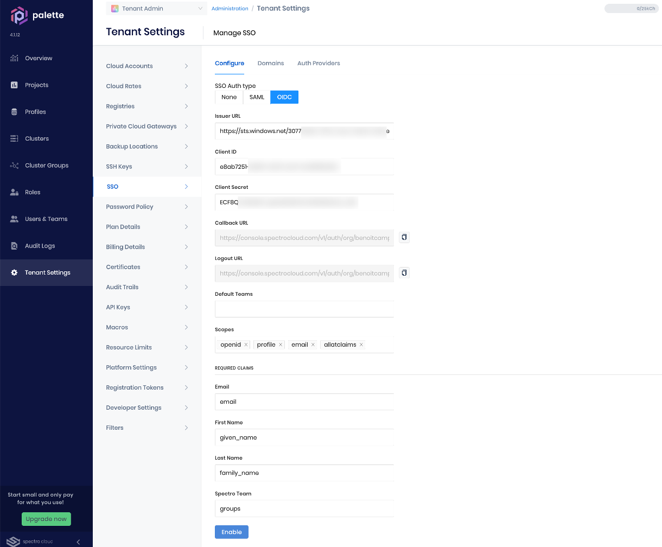Click the Tenant Settings gear icon
Viewport: 662px width, 547px height.
14,272
